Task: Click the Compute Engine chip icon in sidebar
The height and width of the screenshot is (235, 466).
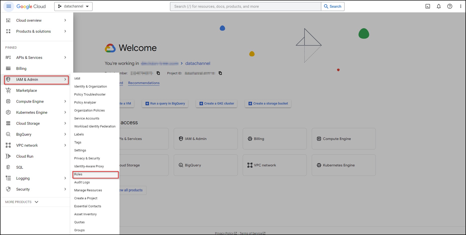Action: point(8,101)
